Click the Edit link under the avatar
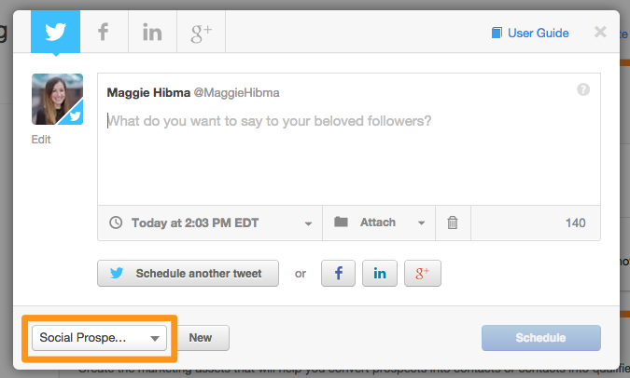 [41, 139]
